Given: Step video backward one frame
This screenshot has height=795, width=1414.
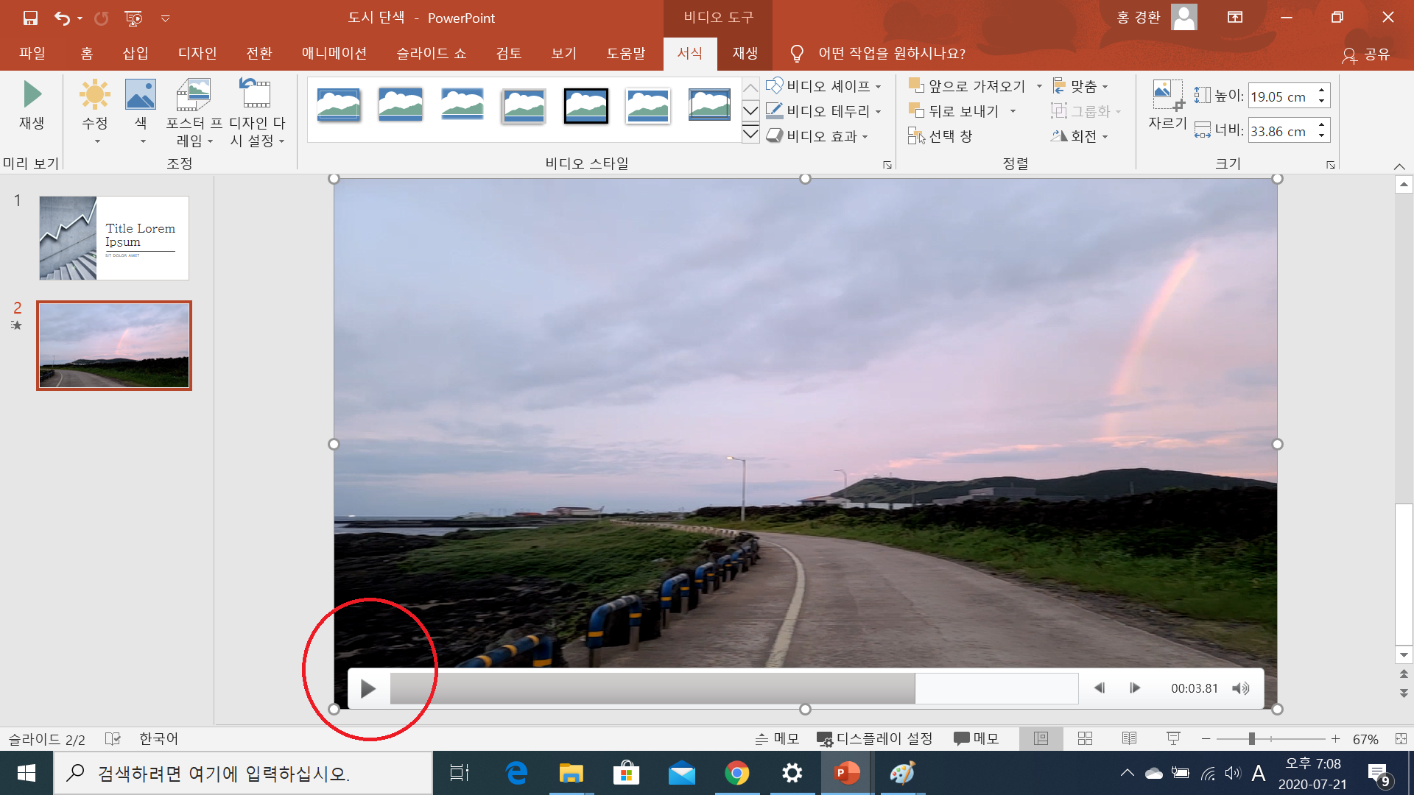Looking at the screenshot, I should (1100, 688).
